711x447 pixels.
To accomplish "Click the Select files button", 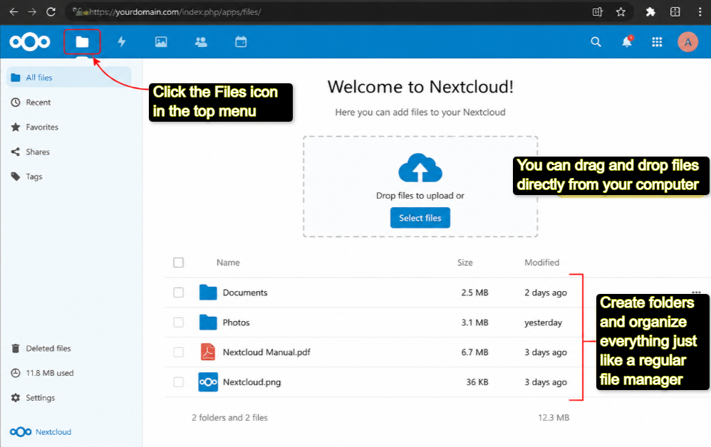I will (x=420, y=218).
